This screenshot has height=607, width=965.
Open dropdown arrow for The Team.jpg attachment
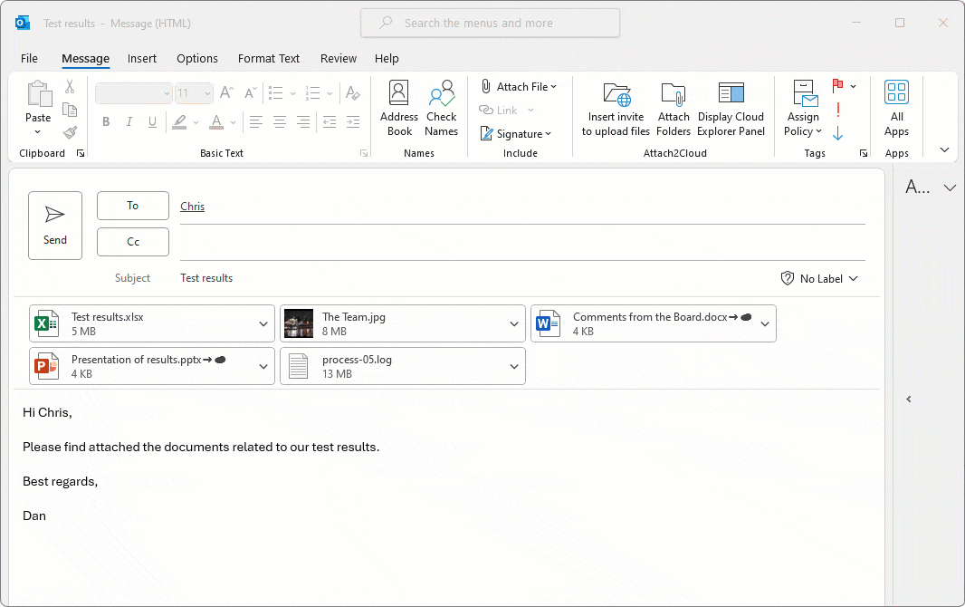[514, 323]
